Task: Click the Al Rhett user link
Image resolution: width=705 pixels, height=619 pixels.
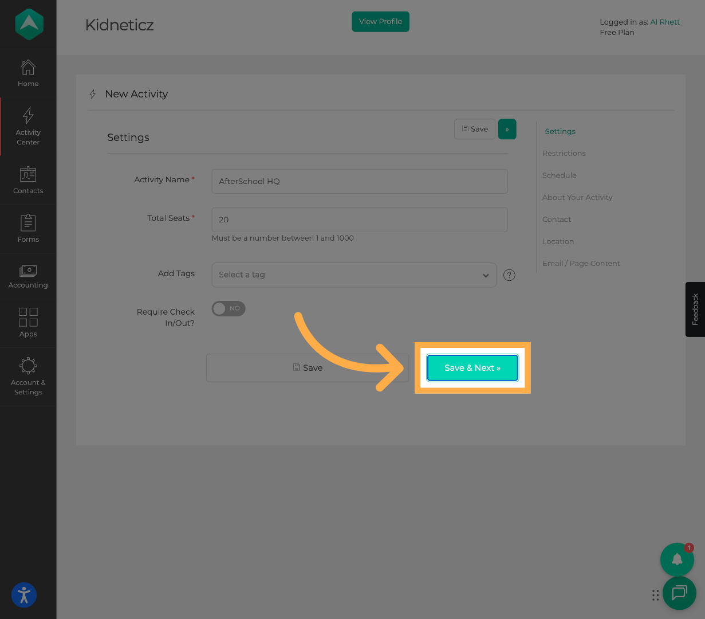Action: pyautogui.click(x=665, y=22)
